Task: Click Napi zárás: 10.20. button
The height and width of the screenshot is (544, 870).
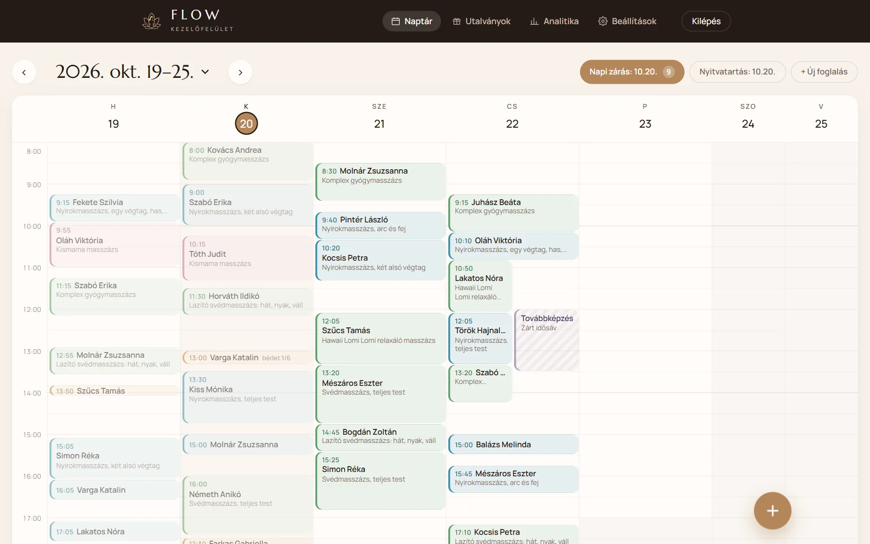Action: pos(632,72)
